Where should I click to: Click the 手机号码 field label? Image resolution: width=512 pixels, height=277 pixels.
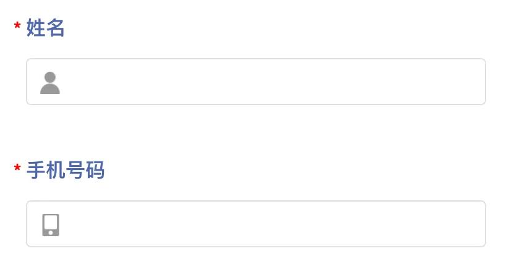(66, 171)
